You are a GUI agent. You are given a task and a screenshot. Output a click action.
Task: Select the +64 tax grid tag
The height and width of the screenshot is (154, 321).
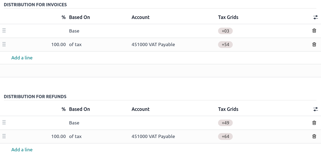tap(225, 137)
